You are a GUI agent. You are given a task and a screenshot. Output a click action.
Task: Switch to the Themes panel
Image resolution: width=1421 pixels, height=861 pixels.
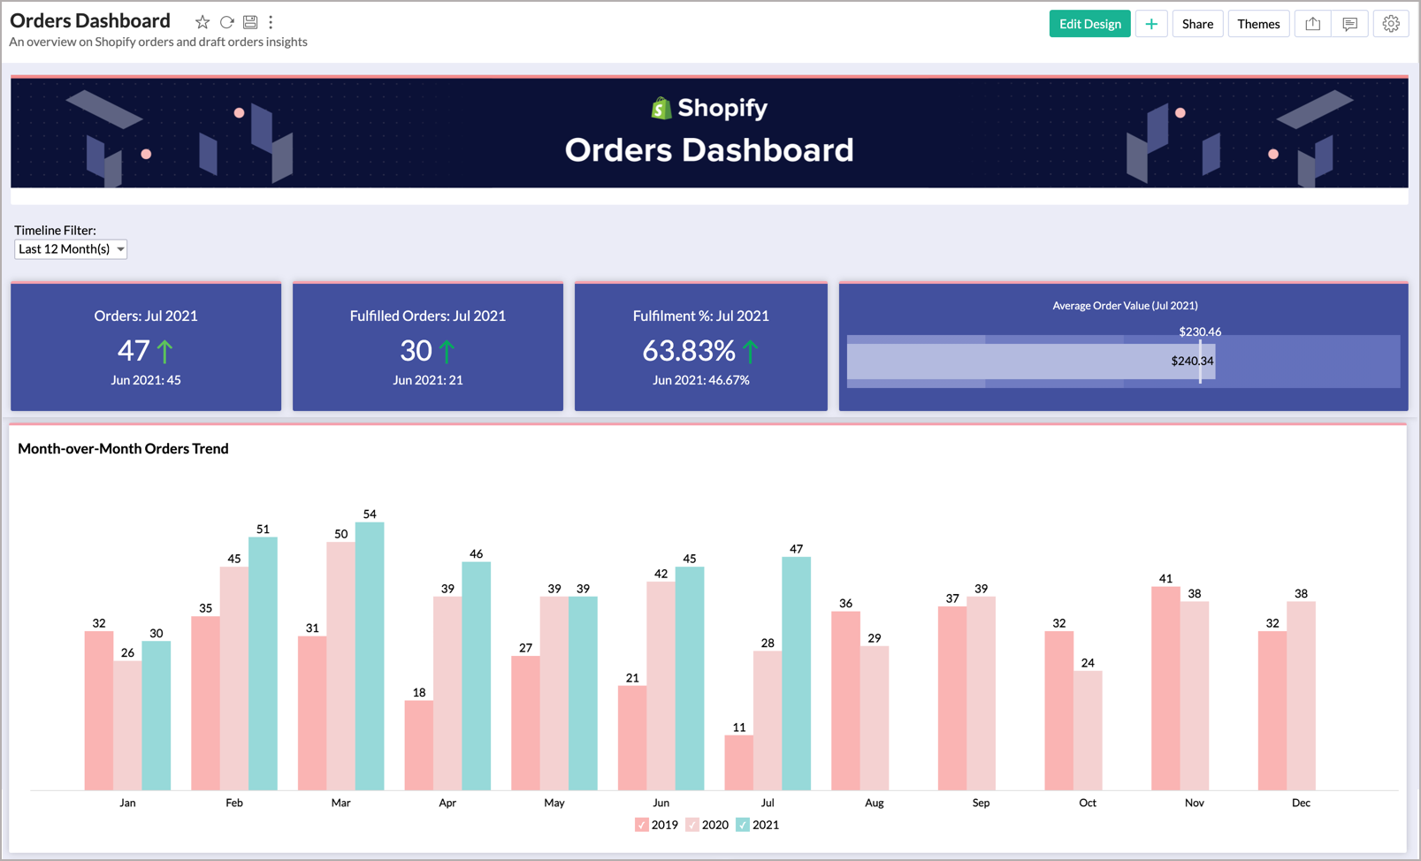1258,24
